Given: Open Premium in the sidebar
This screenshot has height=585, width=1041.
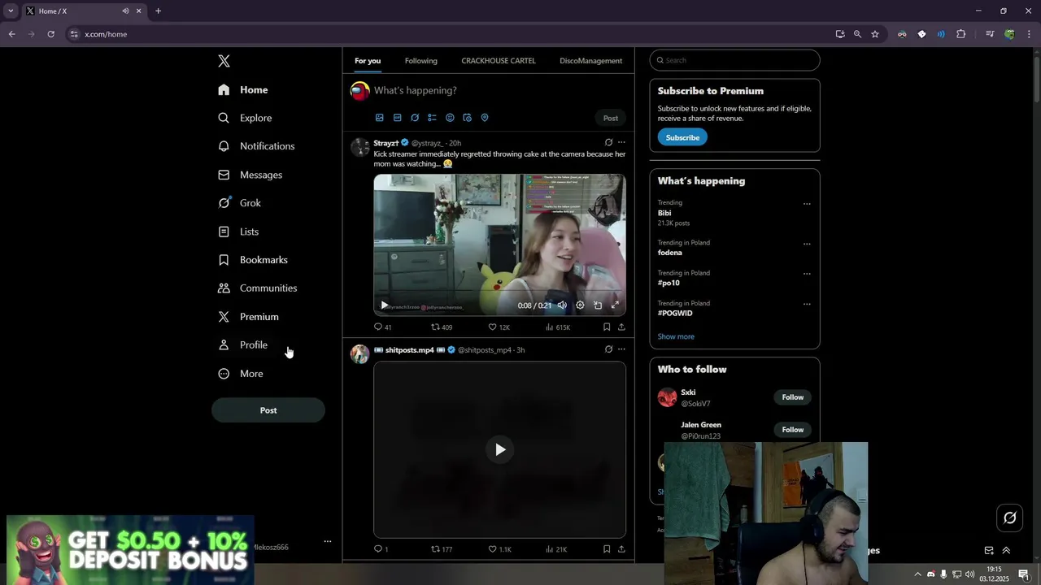Looking at the screenshot, I should click(248, 317).
